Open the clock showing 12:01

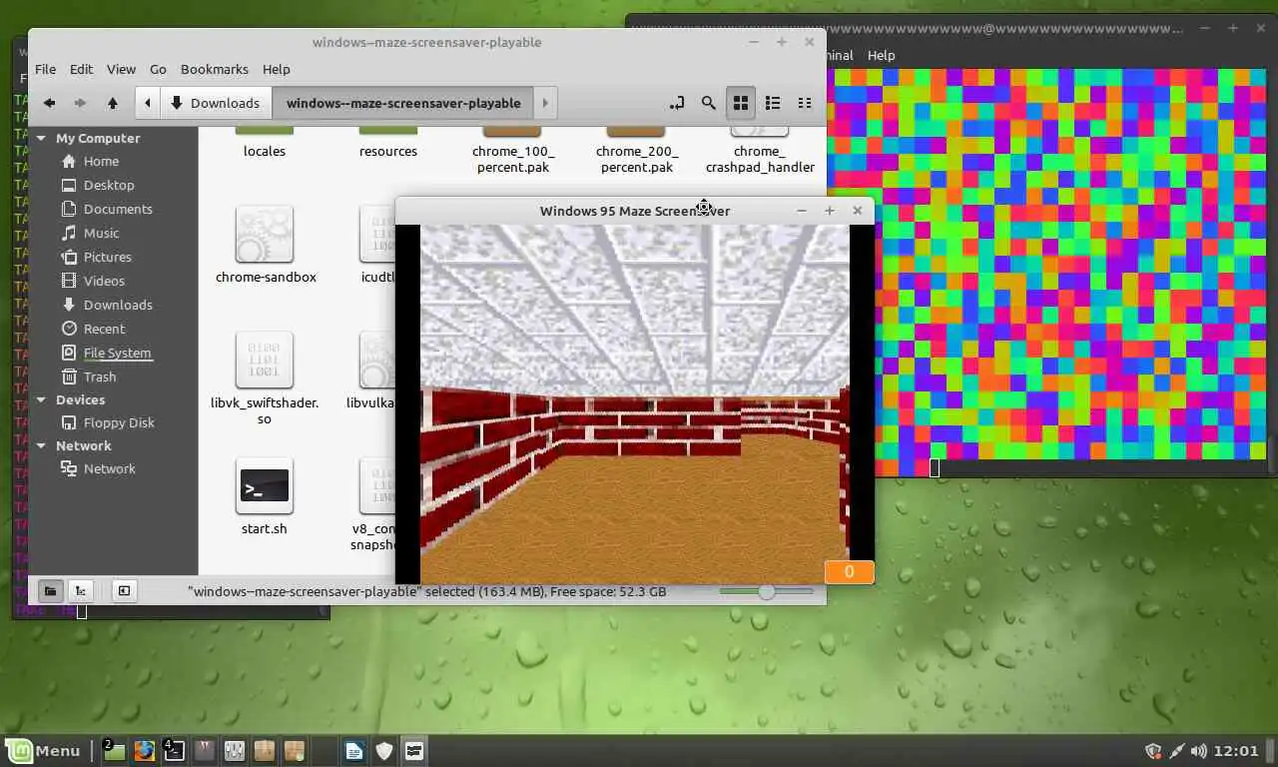pos(1238,751)
